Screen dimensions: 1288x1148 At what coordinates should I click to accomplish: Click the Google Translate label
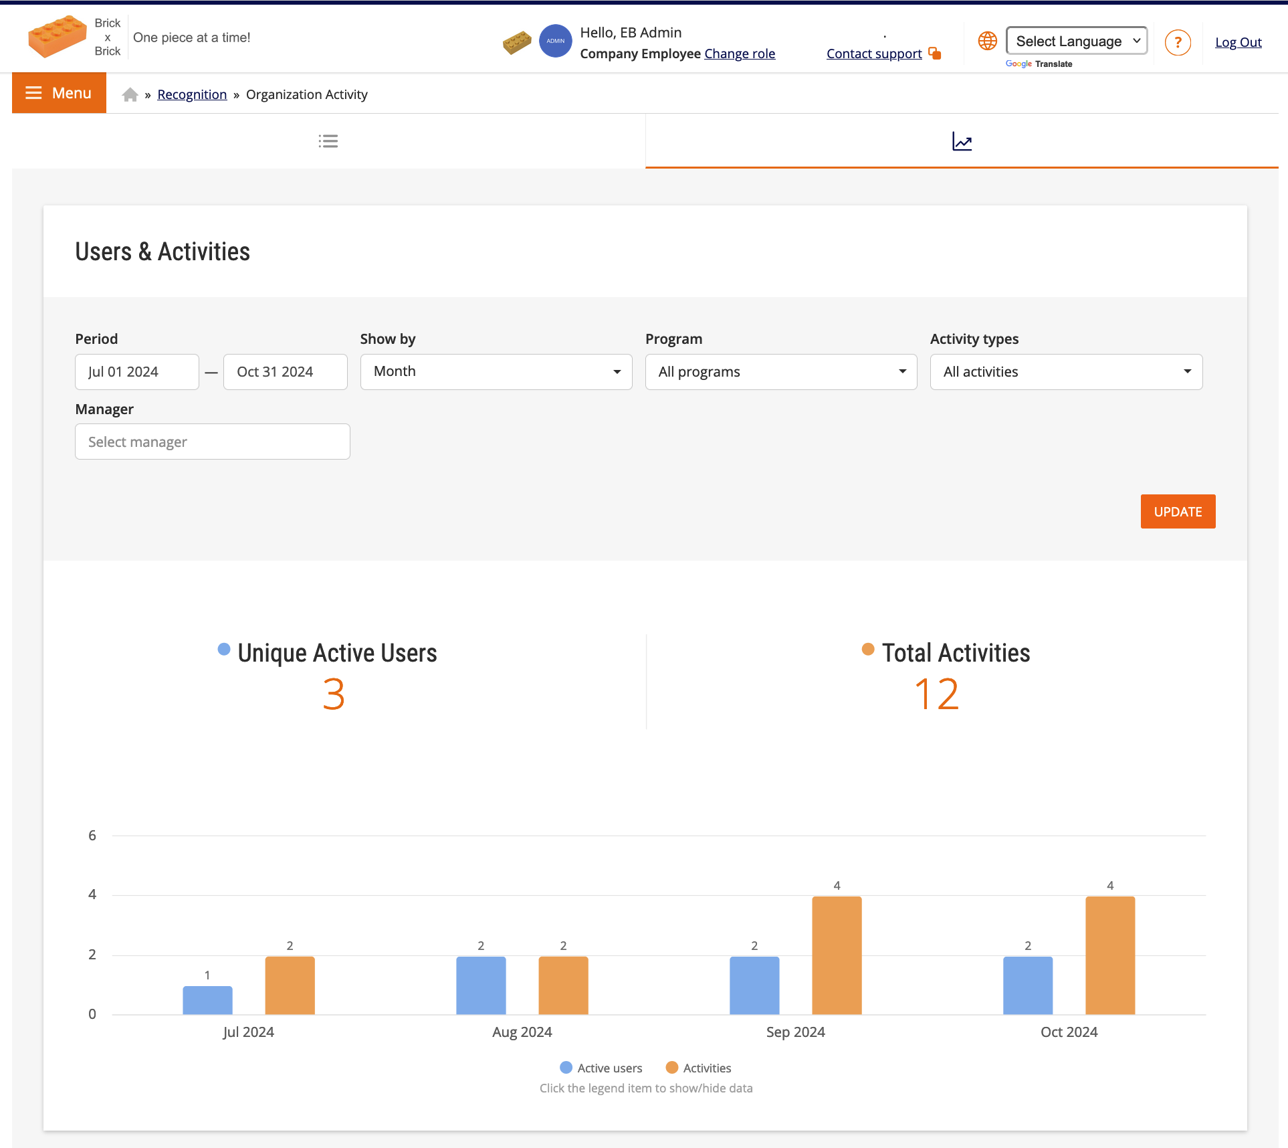click(1039, 64)
